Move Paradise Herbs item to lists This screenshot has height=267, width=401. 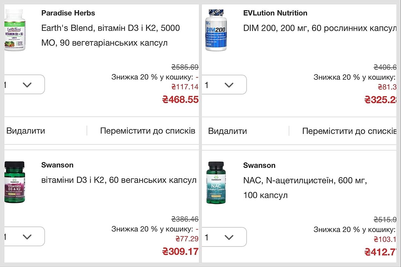(147, 131)
